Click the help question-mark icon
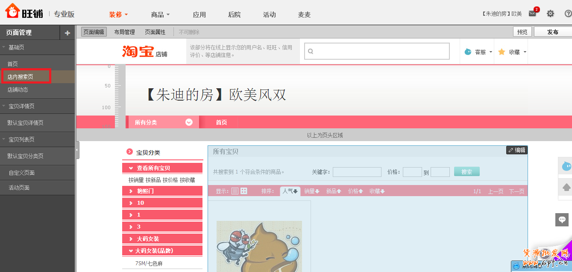Viewport: 572px width, 272px height. pos(567,13)
